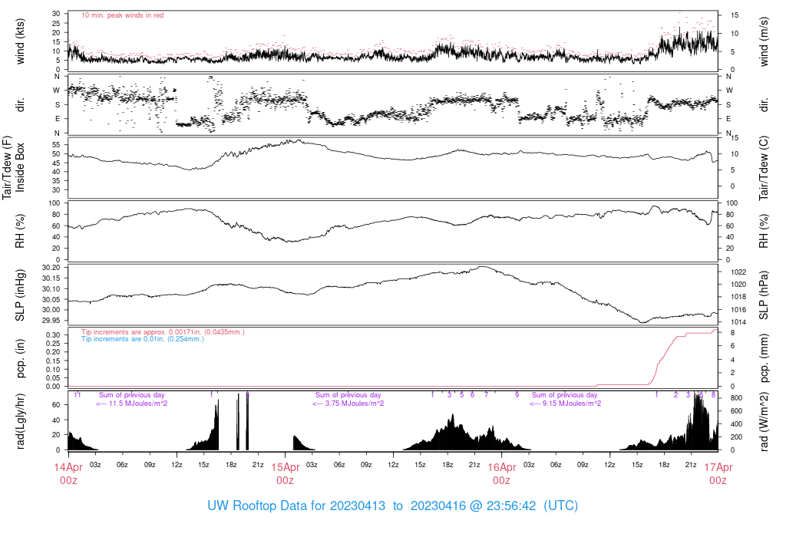Viewport: 786px width, 537px height.
Task: Click the 'SLP (inHg)' axis label
Action: (20, 295)
